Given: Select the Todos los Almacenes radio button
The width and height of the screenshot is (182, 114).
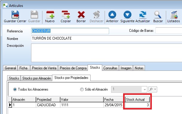Looking at the screenshot, I should click(x=15, y=89).
